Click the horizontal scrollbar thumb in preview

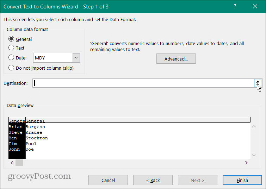[x=19, y=163]
